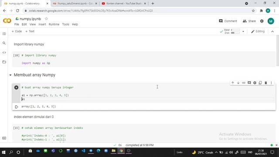Open the cell editor settings gear icon
The image size is (279, 157).
tap(255, 83)
